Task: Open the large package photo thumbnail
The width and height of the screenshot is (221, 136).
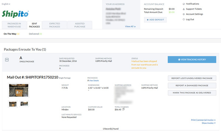Action: click(x=19, y=90)
